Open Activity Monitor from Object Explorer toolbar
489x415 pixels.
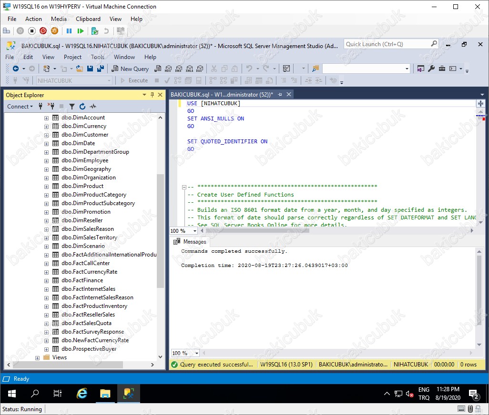coord(93,107)
